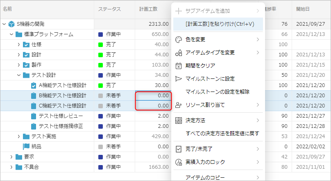Click the shapes icon beside アイテムタイプを変更

(x=178, y=53)
